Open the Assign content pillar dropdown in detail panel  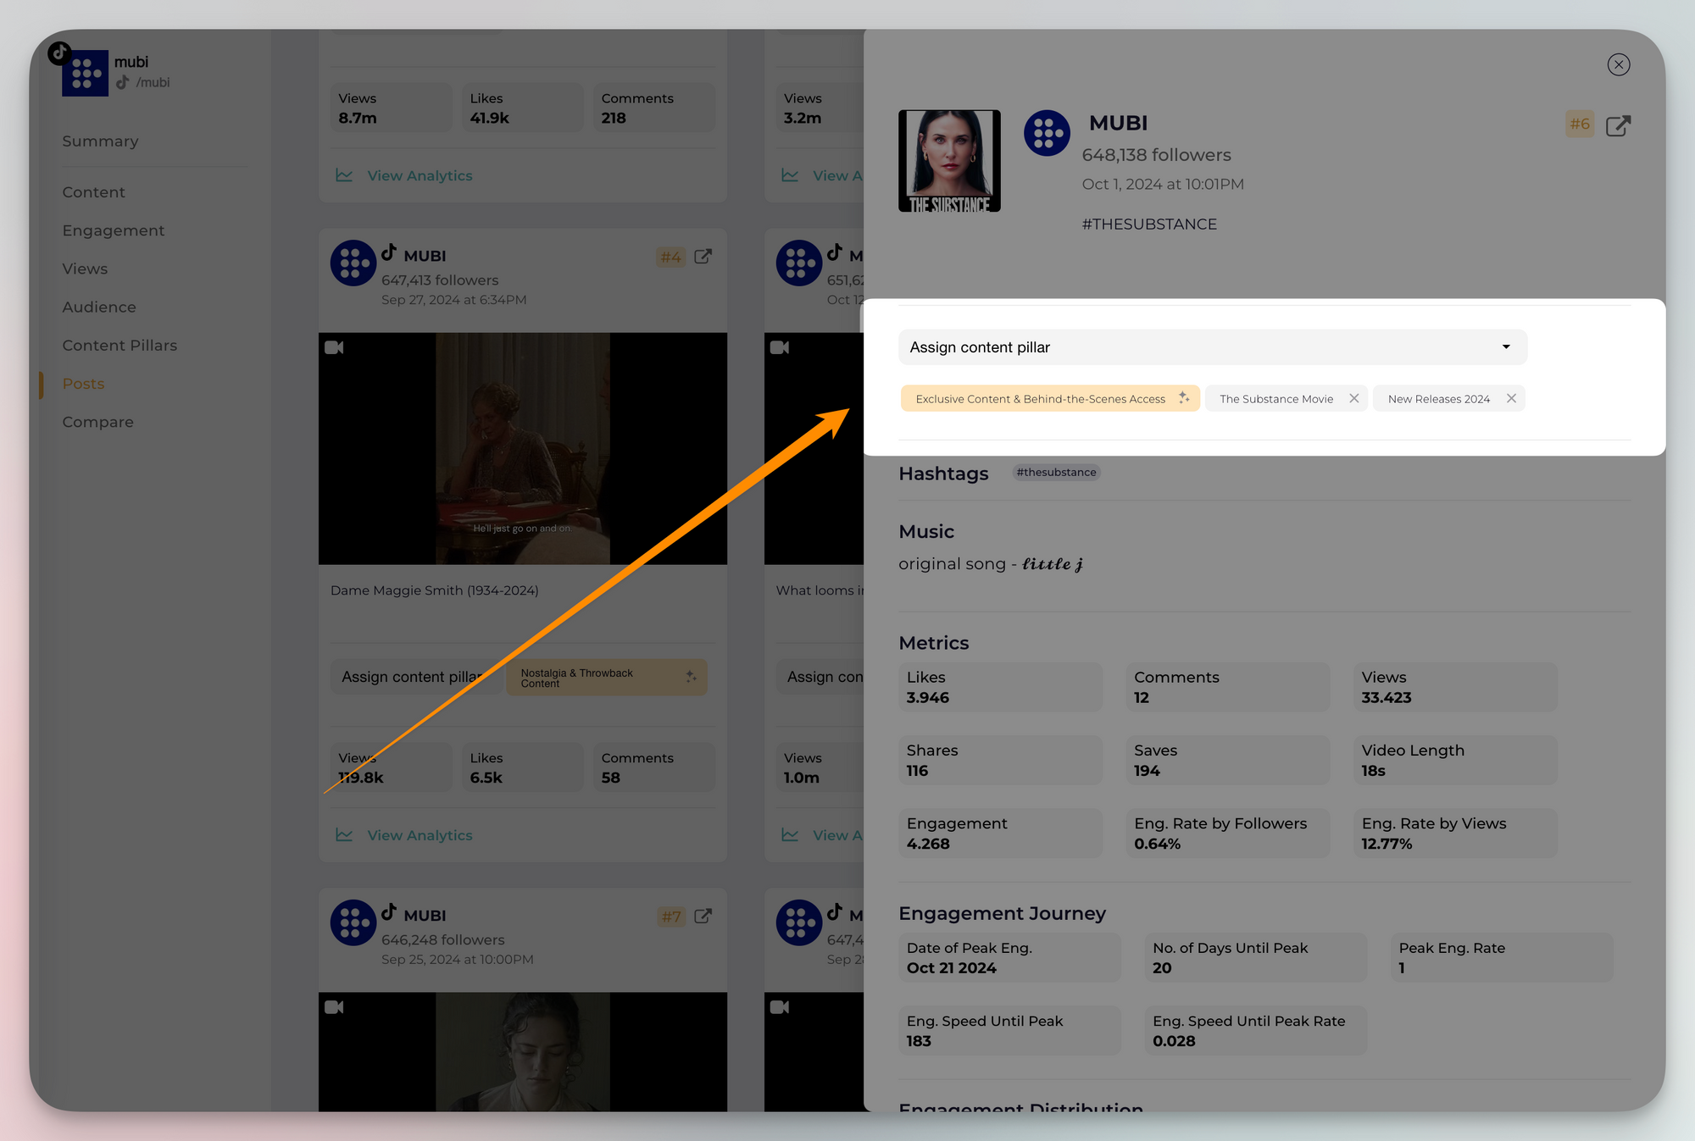[1212, 347]
